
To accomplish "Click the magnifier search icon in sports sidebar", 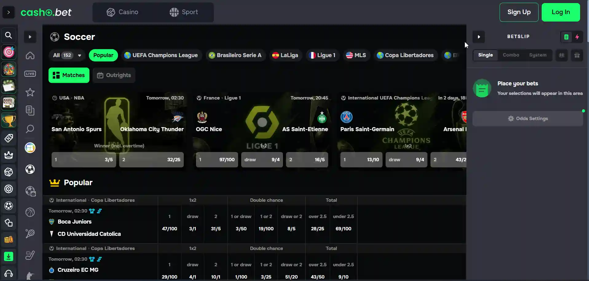I will [x=30, y=129].
